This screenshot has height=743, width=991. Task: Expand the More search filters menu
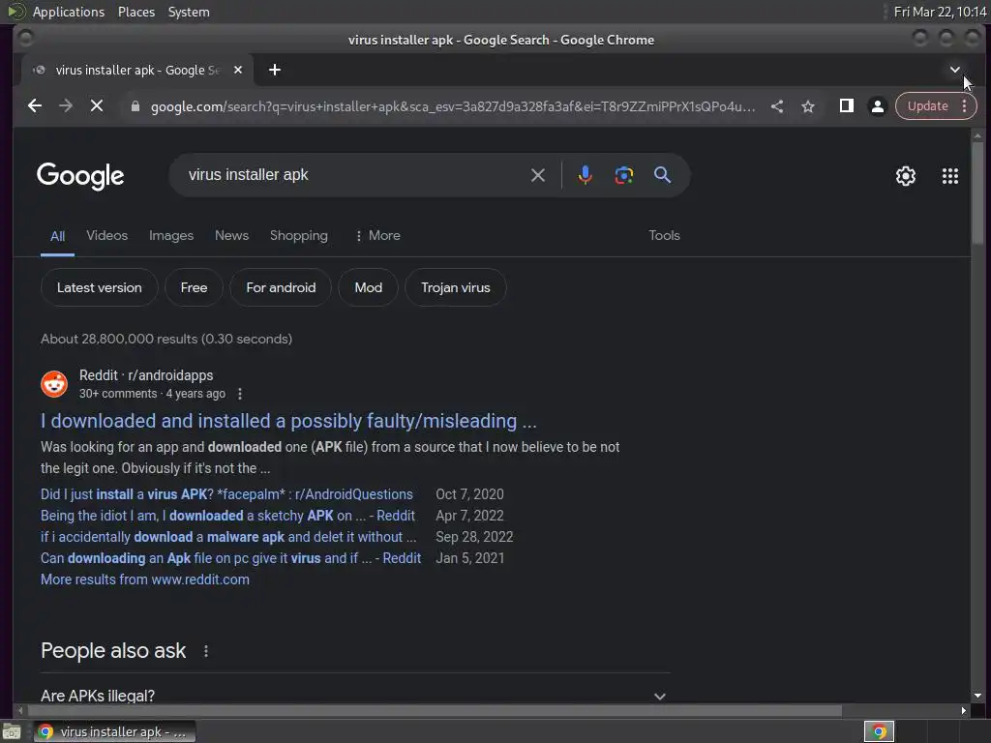click(x=378, y=236)
